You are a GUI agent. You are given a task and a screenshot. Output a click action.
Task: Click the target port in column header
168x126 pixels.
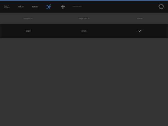click(x=84, y=19)
